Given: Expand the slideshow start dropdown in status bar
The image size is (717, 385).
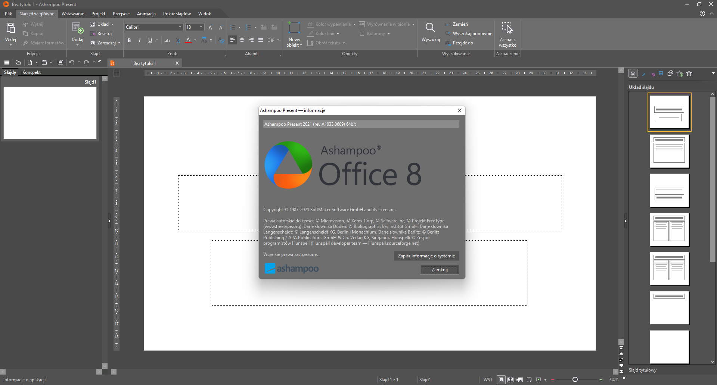Looking at the screenshot, I should tap(546, 380).
